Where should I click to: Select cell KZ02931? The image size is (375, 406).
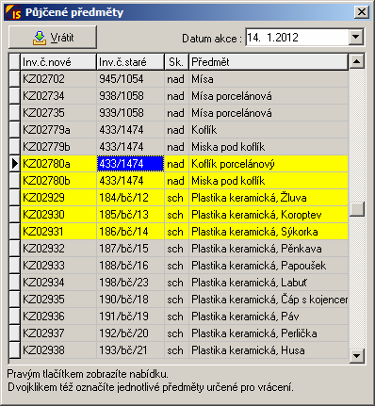58,232
